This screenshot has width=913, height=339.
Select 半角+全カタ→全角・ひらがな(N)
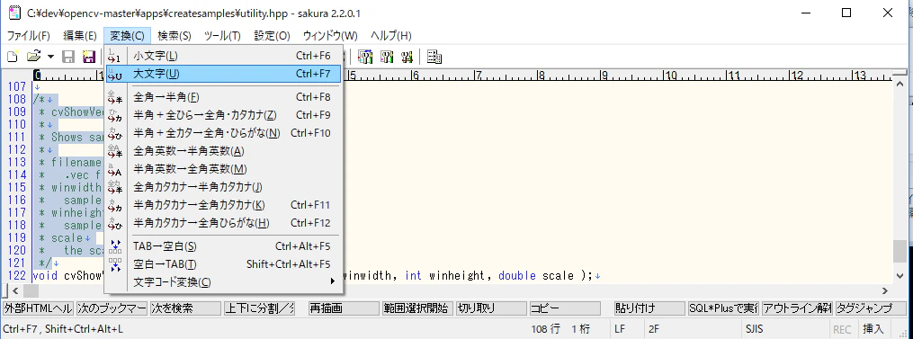[224, 133]
